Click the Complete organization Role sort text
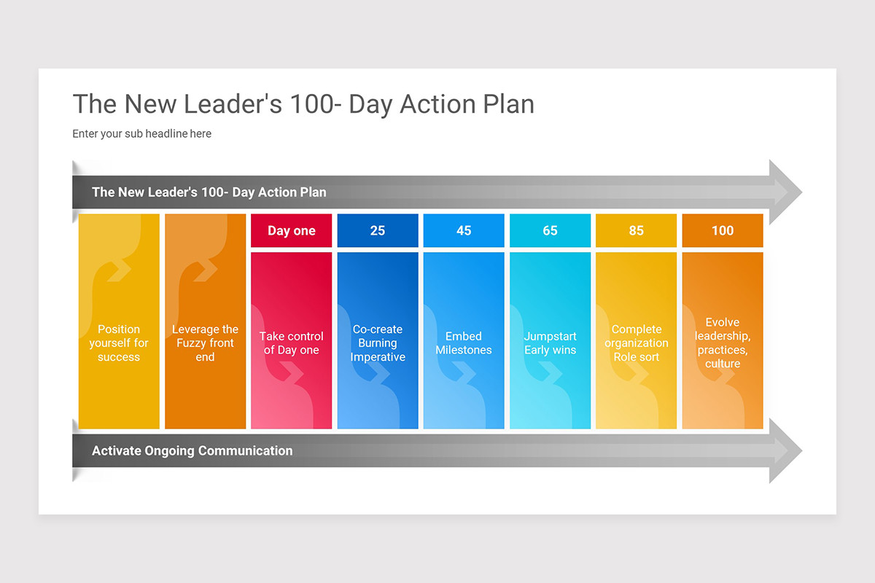Viewport: 875px width, 583px height. pyautogui.click(x=637, y=343)
